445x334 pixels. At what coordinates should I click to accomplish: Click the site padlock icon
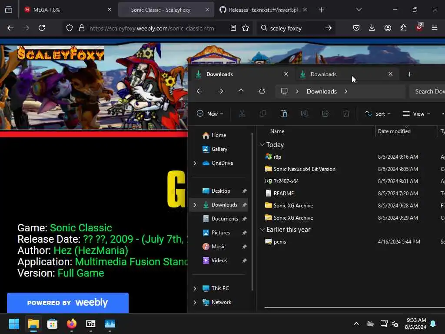pyautogui.click(x=82, y=28)
